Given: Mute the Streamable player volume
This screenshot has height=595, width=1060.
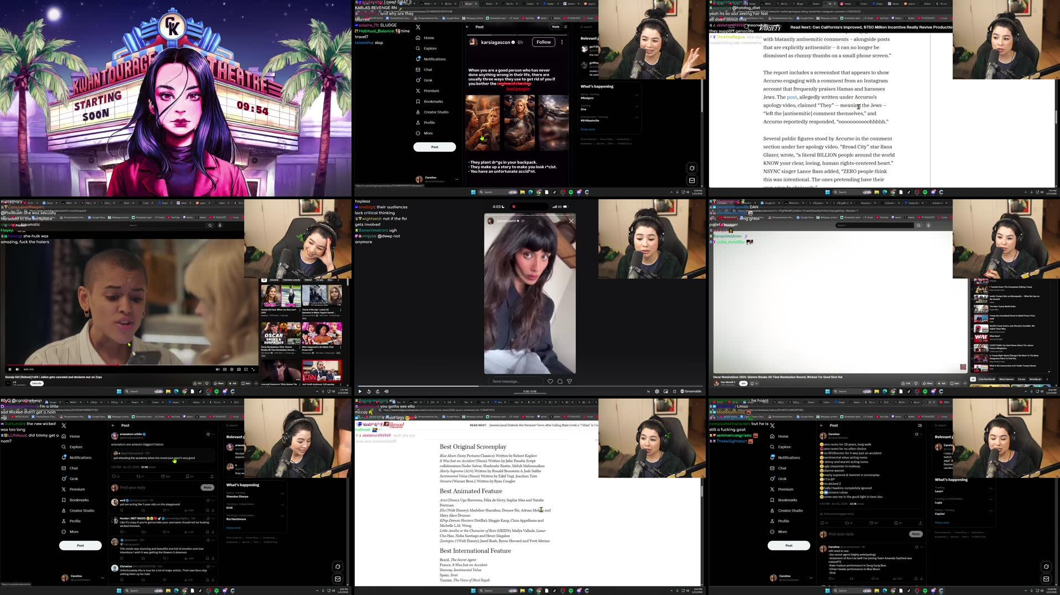Looking at the screenshot, I should coord(386,391).
